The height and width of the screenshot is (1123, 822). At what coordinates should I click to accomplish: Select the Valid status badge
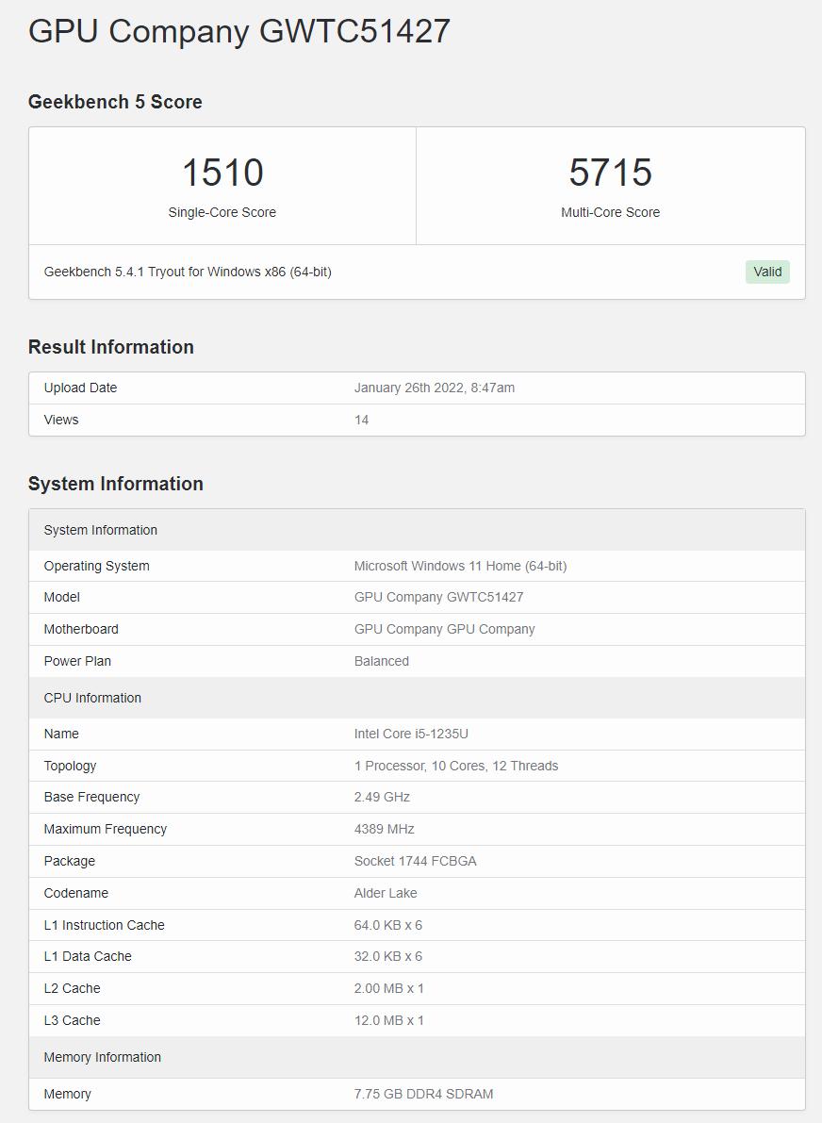tap(767, 272)
